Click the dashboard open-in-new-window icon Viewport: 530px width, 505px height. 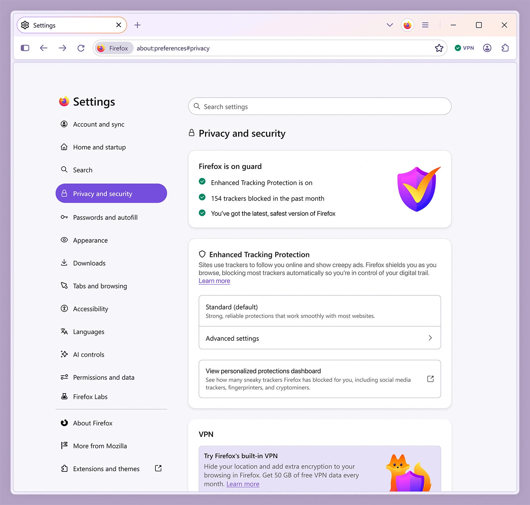(431, 379)
